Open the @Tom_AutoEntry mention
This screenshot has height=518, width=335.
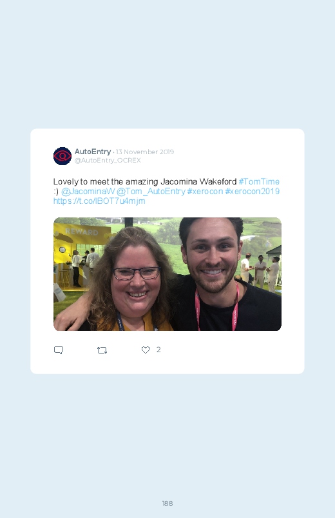click(x=151, y=192)
